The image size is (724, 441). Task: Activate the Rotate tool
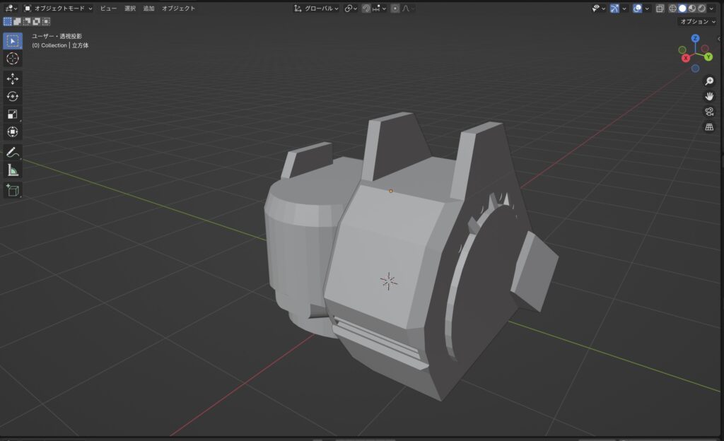[13, 96]
